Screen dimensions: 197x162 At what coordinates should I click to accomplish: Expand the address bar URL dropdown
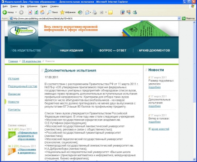(179, 18)
